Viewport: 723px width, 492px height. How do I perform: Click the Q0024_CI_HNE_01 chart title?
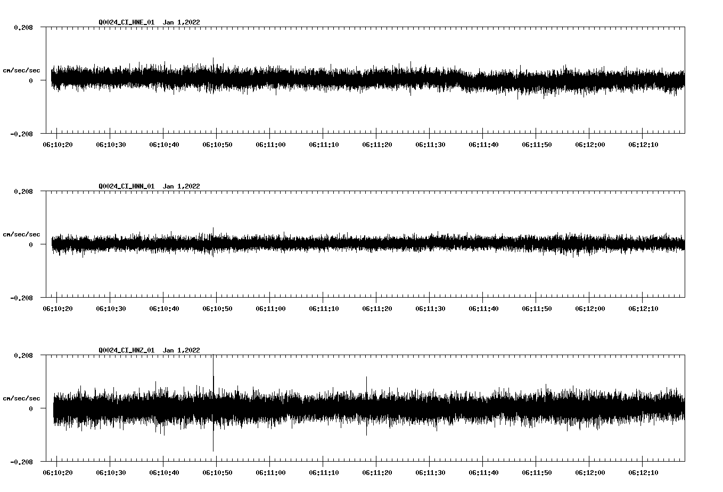point(149,22)
